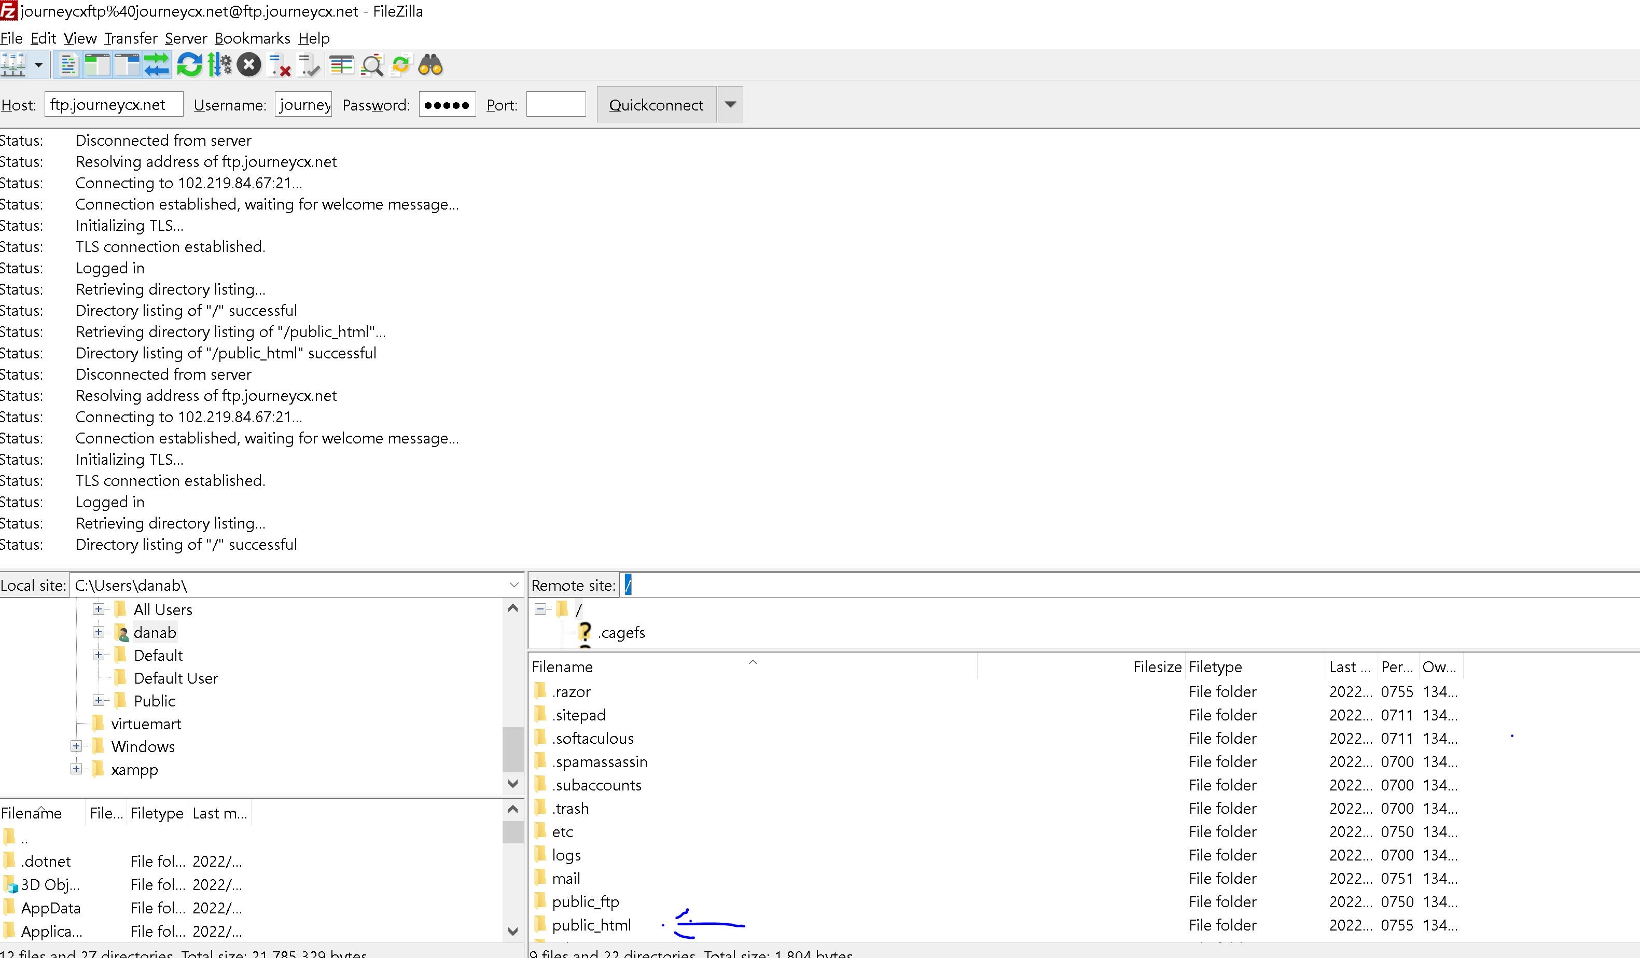Toggle remote directory tree display
Image resolution: width=1640 pixels, height=958 pixels.
(127, 65)
